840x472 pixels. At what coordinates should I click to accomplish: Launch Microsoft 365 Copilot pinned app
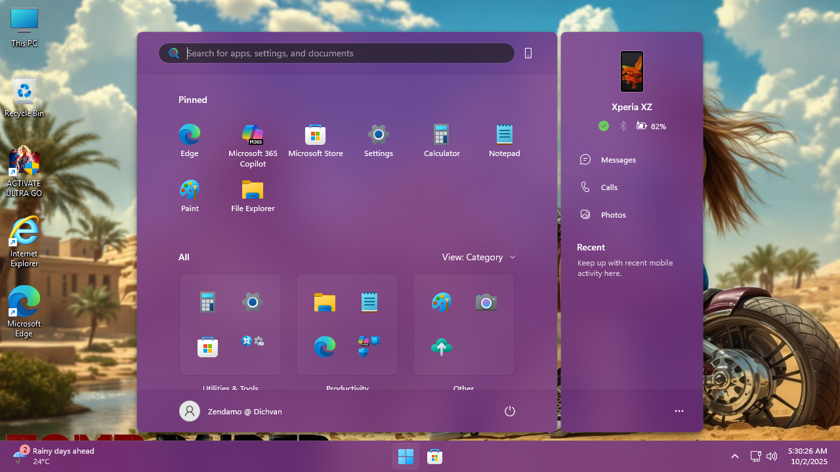point(253,146)
